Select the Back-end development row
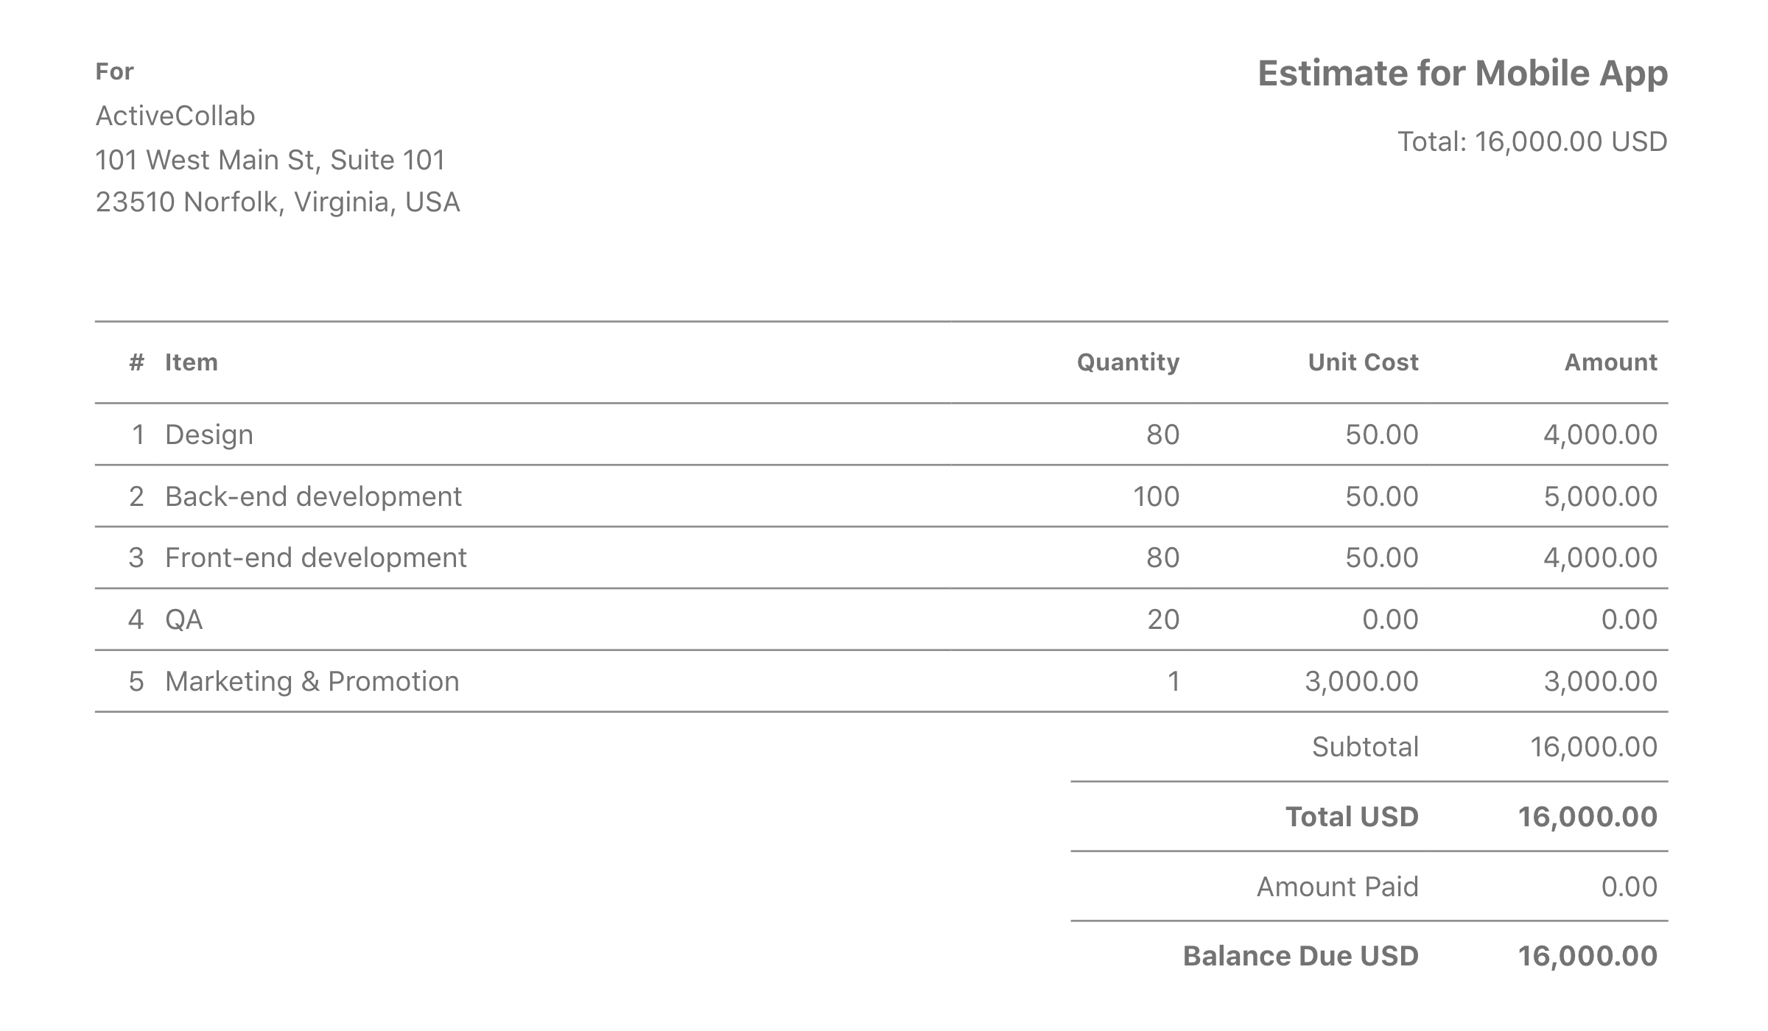The image size is (1768, 1031). click(x=313, y=496)
